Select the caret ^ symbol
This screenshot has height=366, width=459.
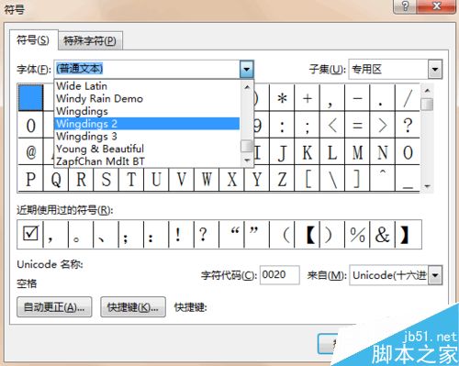(383, 179)
